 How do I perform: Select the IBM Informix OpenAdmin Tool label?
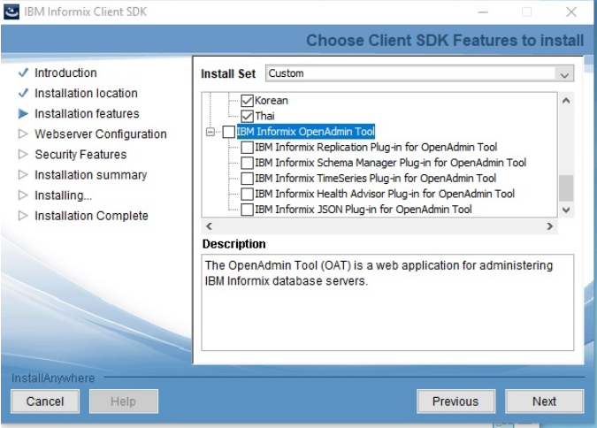point(305,132)
